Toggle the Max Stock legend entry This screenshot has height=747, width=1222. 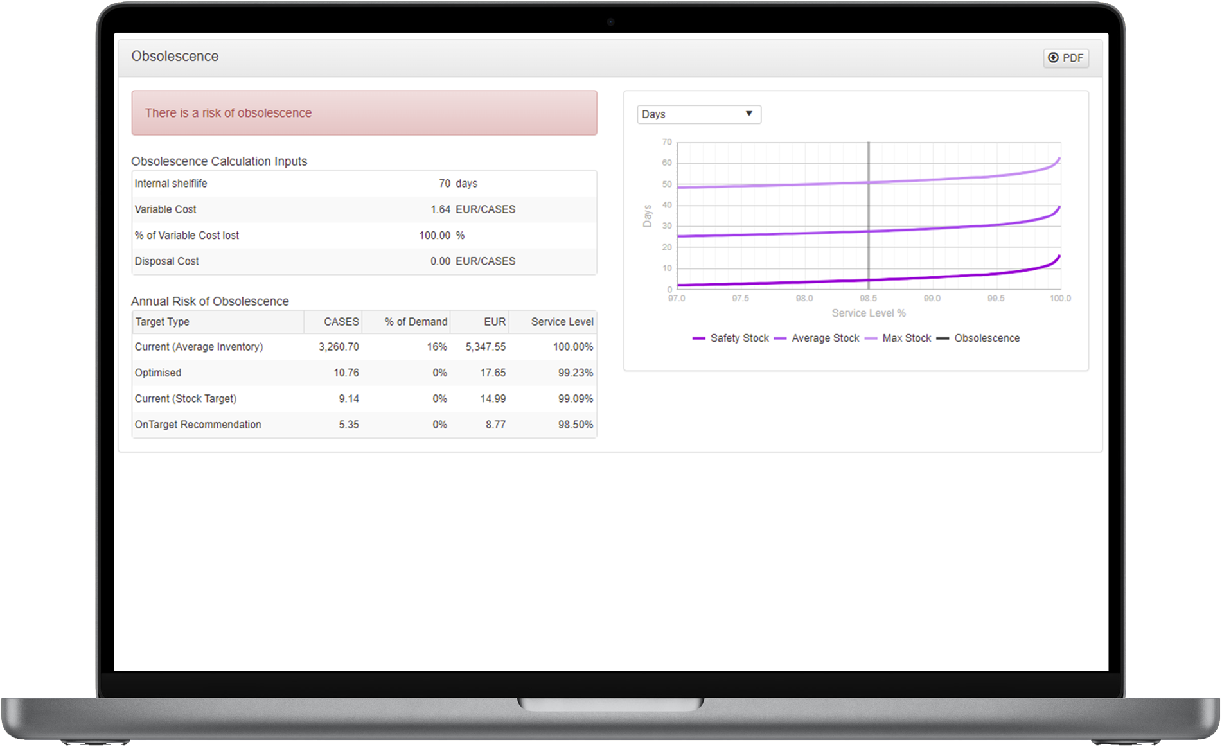point(898,338)
